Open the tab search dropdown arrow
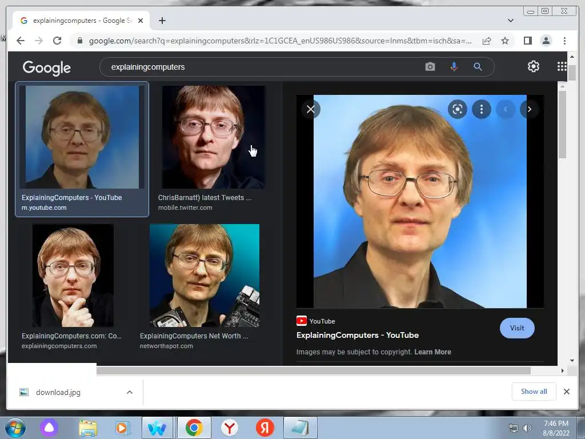The image size is (585, 439). (x=511, y=21)
